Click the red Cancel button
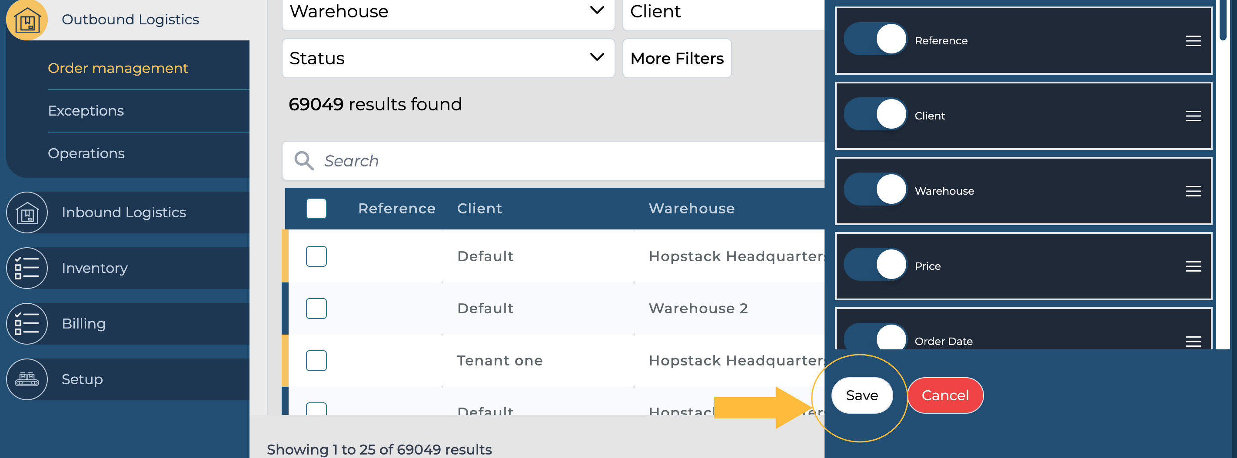The image size is (1237, 458). (944, 395)
